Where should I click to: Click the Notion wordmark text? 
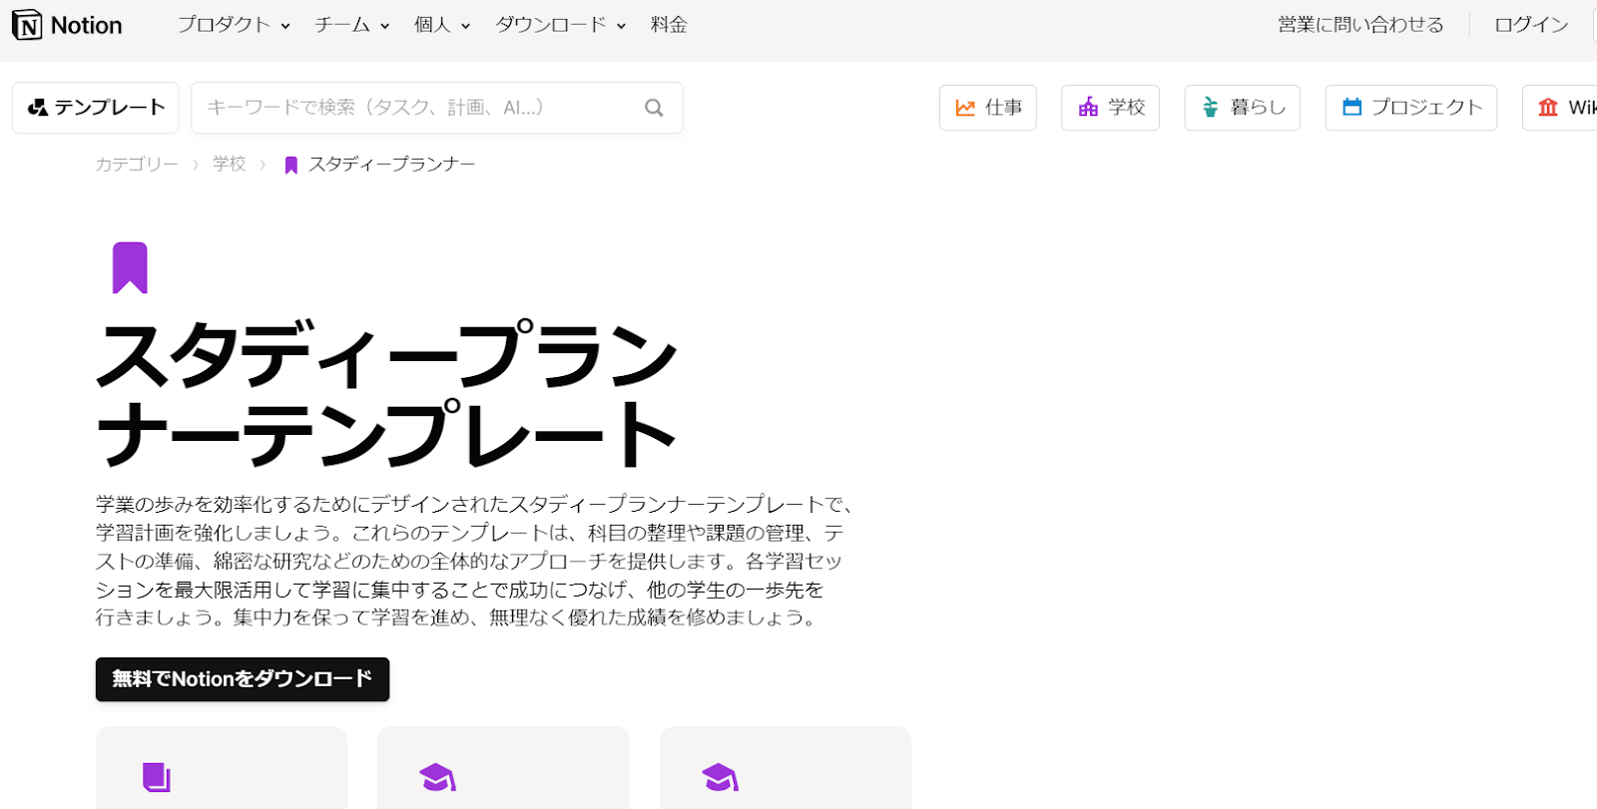click(x=86, y=25)
